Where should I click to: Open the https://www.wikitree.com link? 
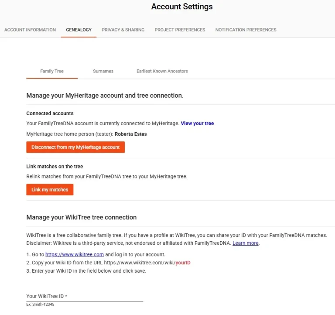click(x=75, y=254)
